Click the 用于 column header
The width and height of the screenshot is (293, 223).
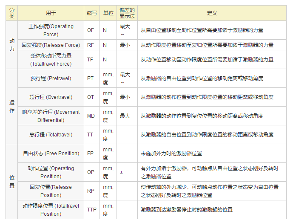pos(51,13)
